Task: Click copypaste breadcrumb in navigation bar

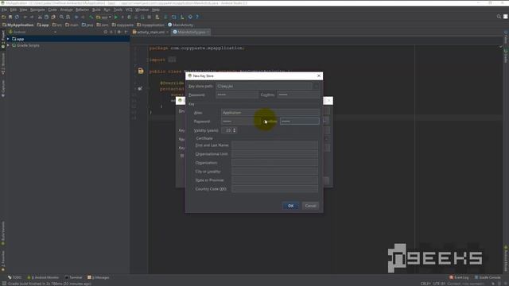Action: (x=122, y=25)
